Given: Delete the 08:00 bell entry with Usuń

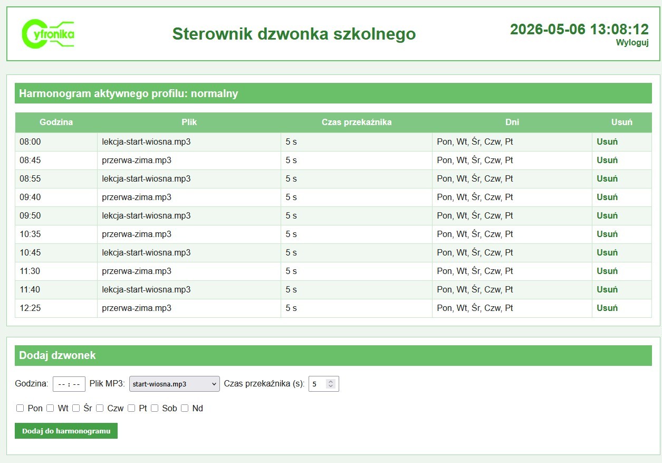Looking at the screenshot, I should click(x=607, y=141).
